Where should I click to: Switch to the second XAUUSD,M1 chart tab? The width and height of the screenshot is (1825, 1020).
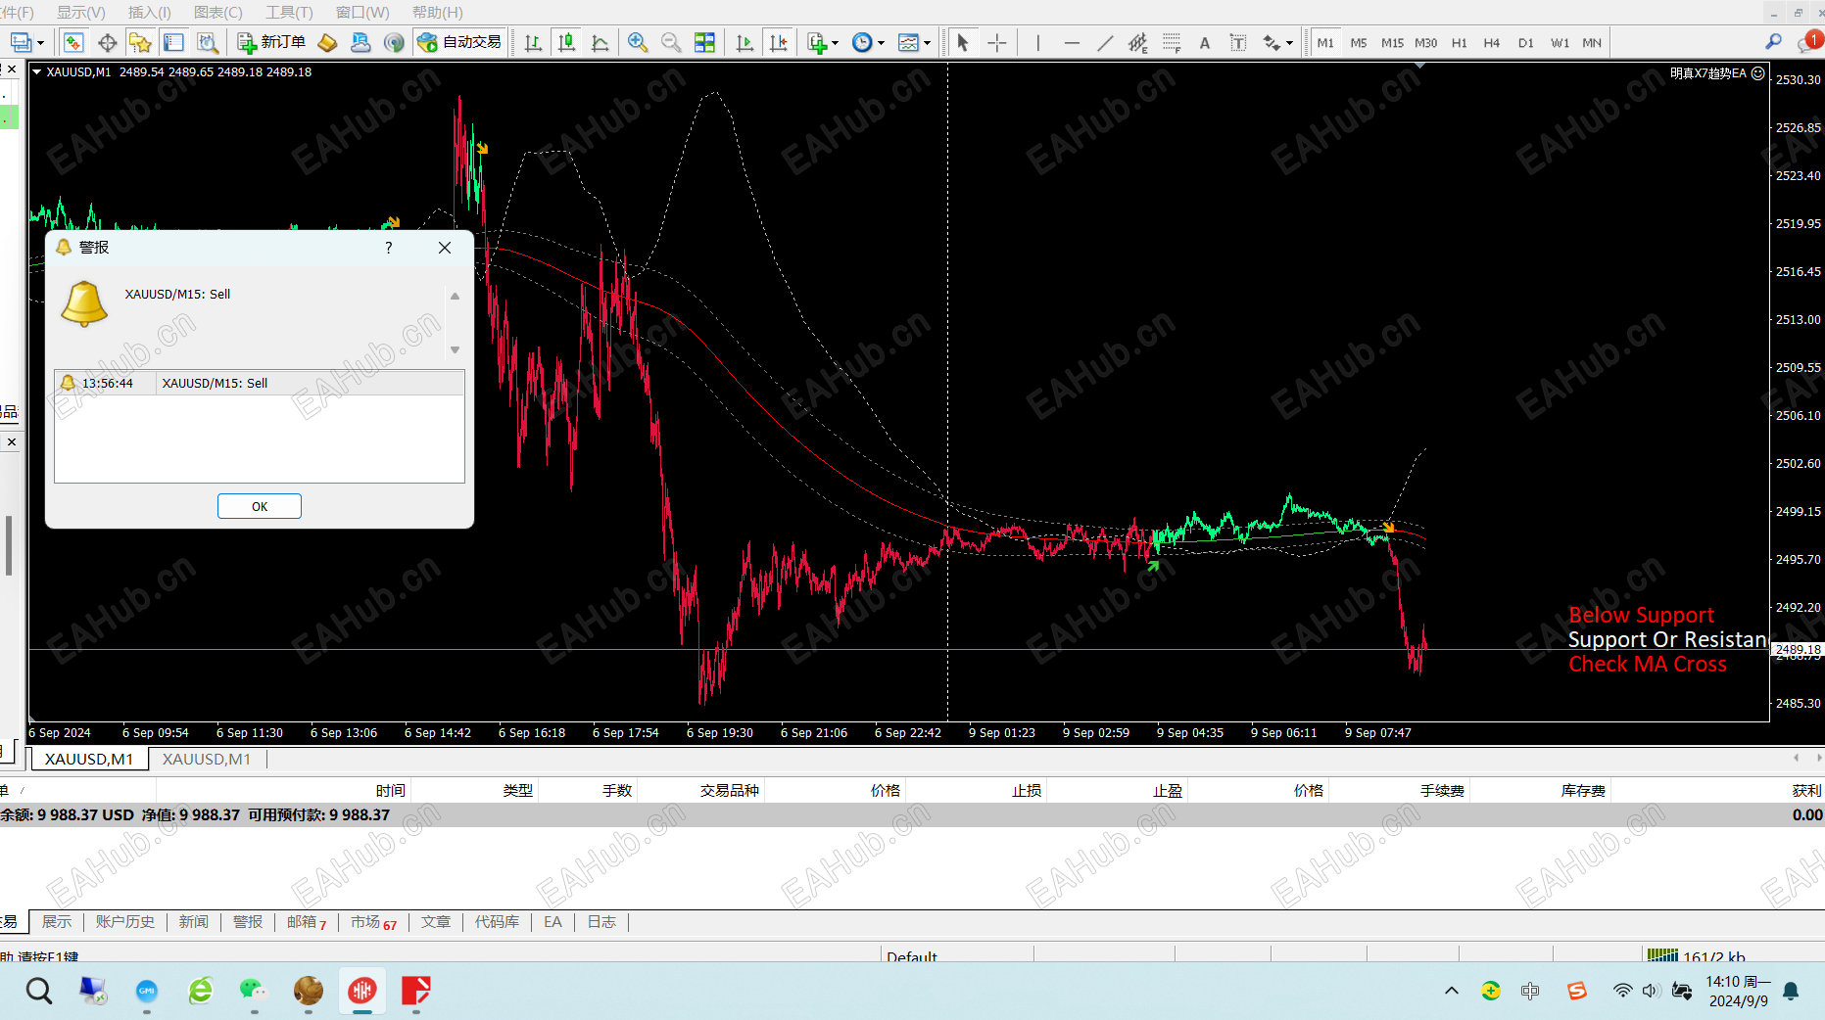click(207, 759)
